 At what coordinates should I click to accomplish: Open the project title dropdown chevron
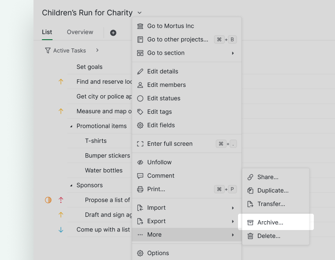click(140, 13)
